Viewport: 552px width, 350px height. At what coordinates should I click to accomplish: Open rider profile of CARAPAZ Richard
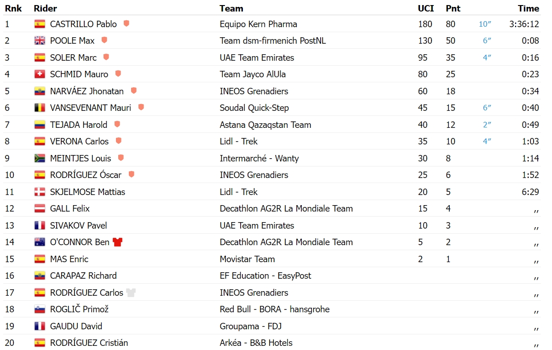[x=83, y=275]
